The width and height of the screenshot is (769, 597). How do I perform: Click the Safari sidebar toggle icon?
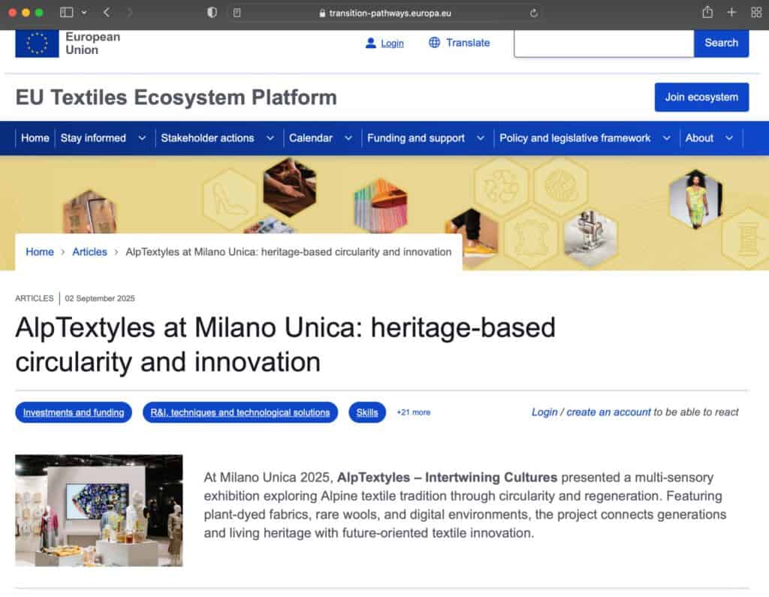(66, 13)
